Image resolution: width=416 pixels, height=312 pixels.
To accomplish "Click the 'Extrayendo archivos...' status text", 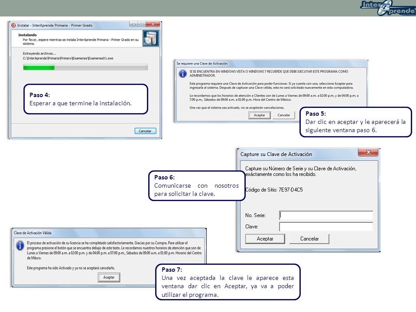I will click(39, 53).
